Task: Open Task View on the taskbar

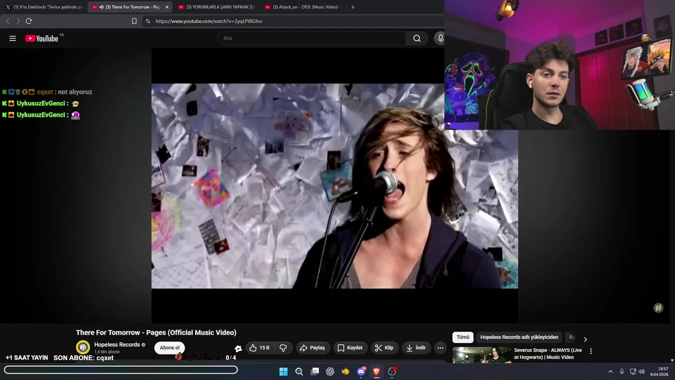Action: coord(315,372)
